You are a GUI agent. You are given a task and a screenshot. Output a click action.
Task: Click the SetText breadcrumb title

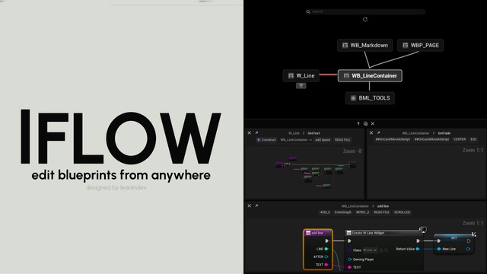314,133
